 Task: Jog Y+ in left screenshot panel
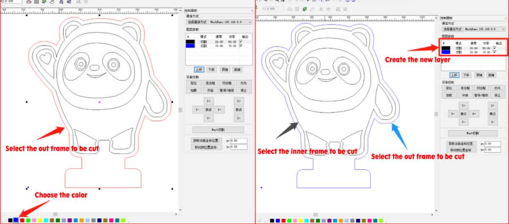(208, 101)
